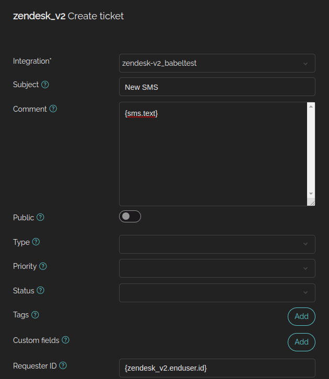The image size is (329, 379).
Task: Show help tooltip for Type field
Action: point(36,242)
